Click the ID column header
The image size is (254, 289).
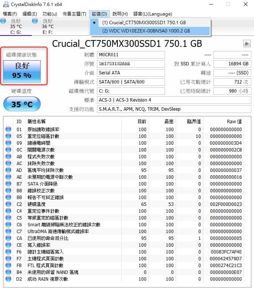(x=19, y=122)
